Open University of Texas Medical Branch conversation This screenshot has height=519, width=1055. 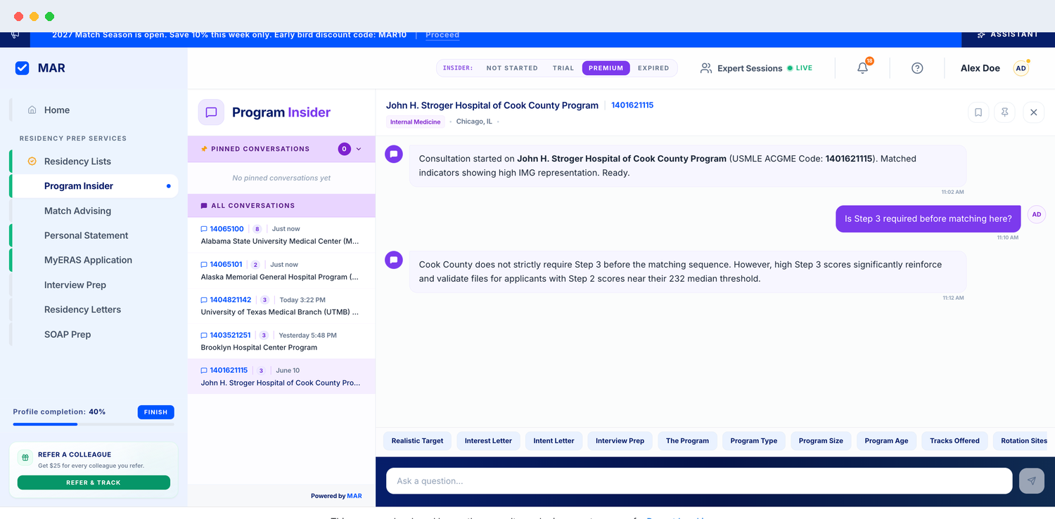pos(281,306)
